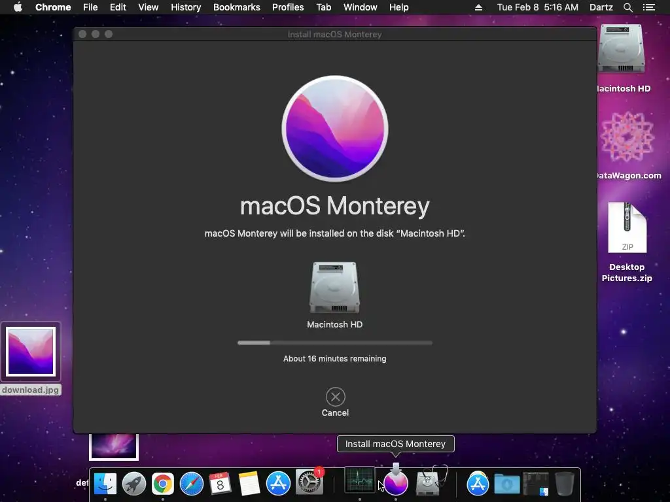Select Desktop Pictures.zip file on desktop

627,228
